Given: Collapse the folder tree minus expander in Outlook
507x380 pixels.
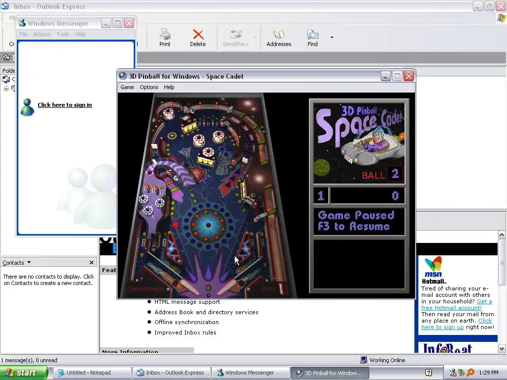Looking at the screenshot, I should [6, 89].
